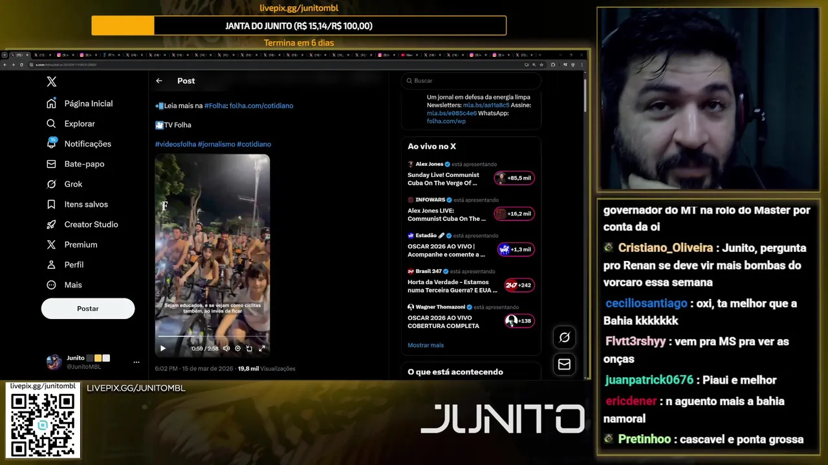828x465 pixels.
Task: Click the JANTA DO JUNITO donation progress bar
Action: click(x=299, y=26)
